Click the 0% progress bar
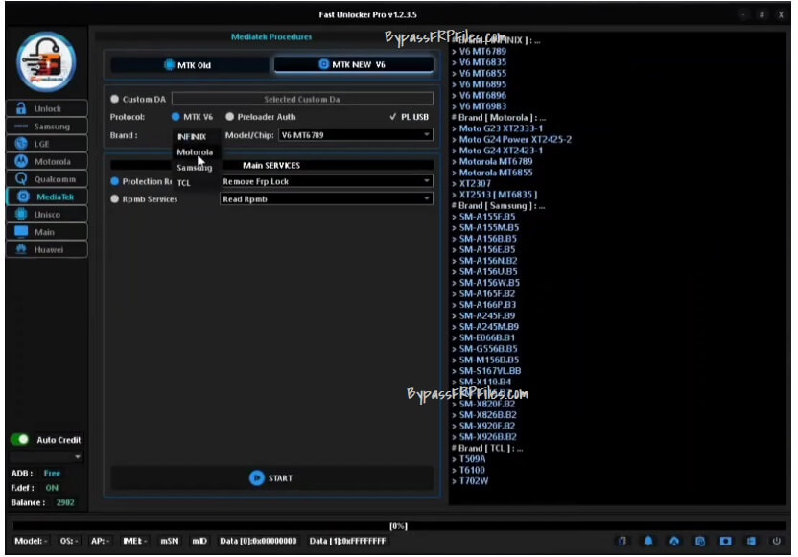 398,526
